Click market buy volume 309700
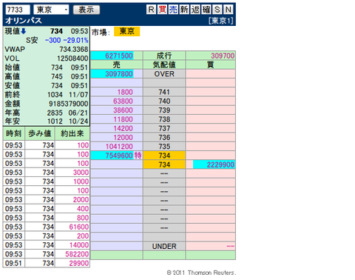The height and width of the screenshot is (280, 355). [x=223, y=56]
